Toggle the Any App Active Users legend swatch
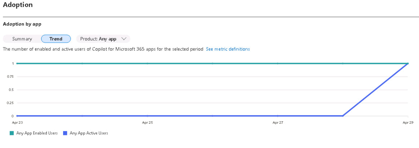This screenshot has width=419, height=148. click(65, 133)
